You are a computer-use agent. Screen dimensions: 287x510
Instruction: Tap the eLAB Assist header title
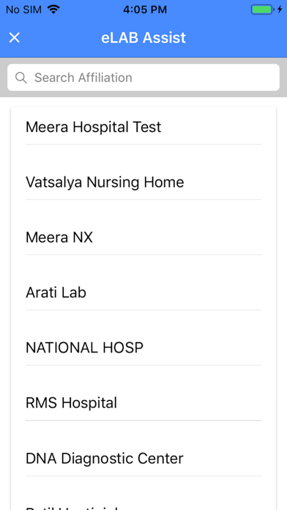143,37
